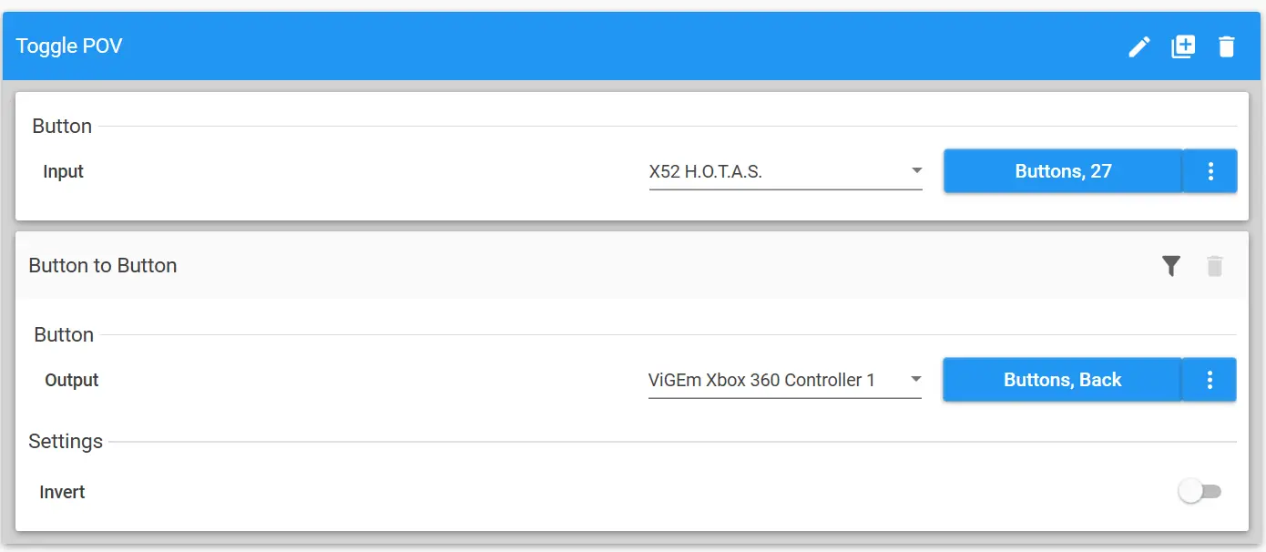This screenshot has height=552, width=1266.
Task: Click the Invert label text
Action: pyautogui.click(x=62, y=492)
